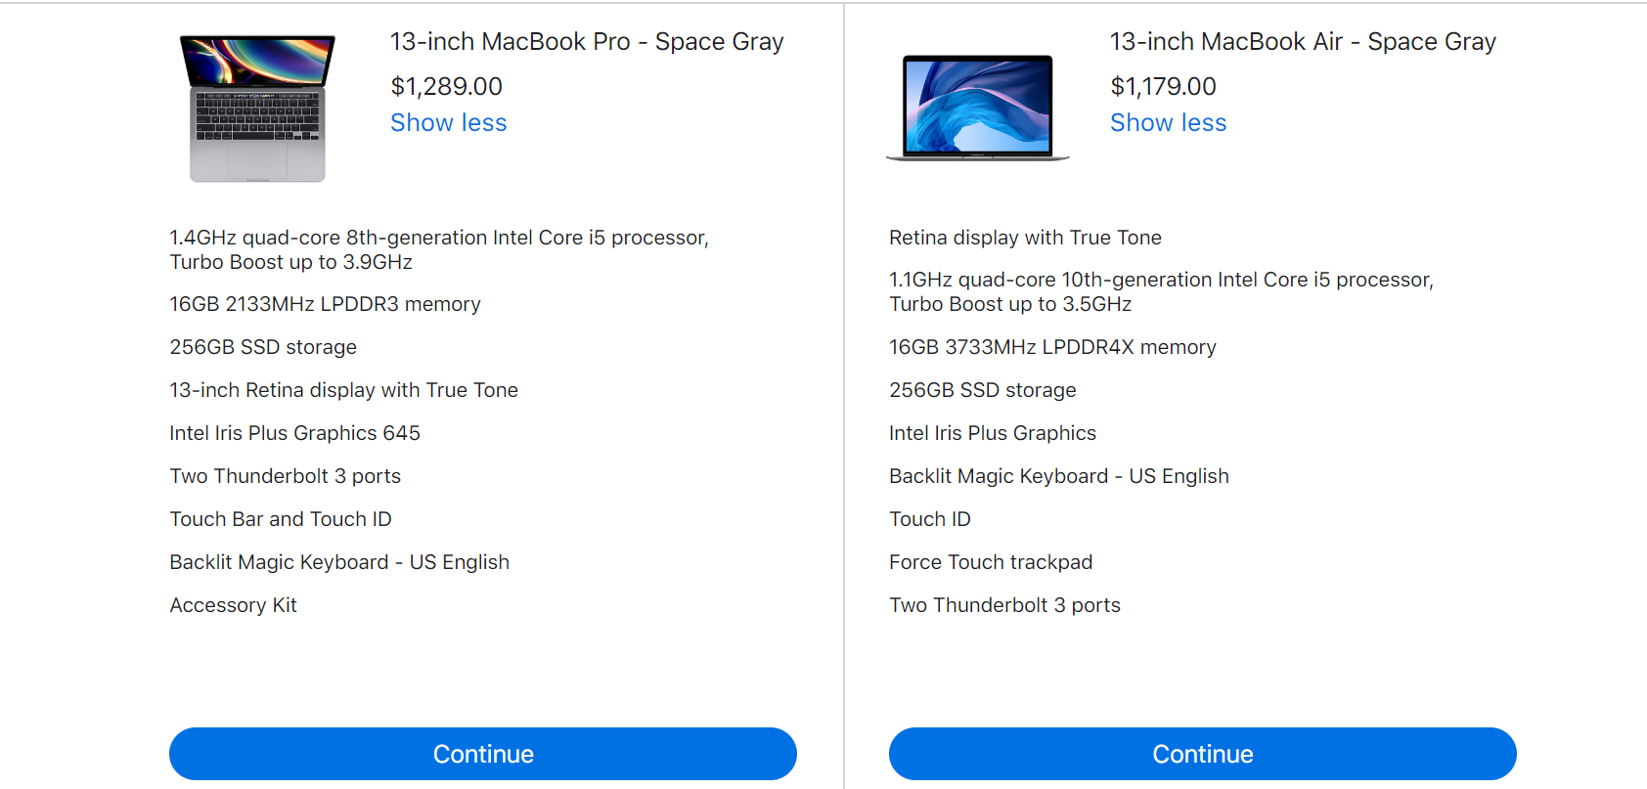Click the MacBook Air product image
1647x789 pixels.
pyautogui.click(x=977, y=108)
